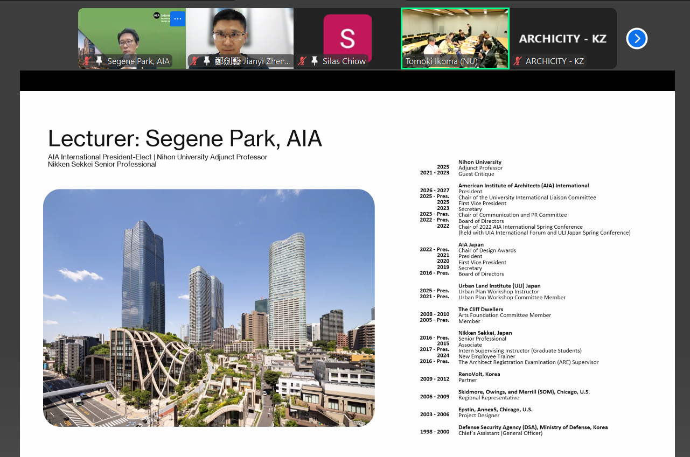Click the Nikken Sekkei Senior Professional subtitle
This screenshot has height=457, width=690.
pos(102,164)
